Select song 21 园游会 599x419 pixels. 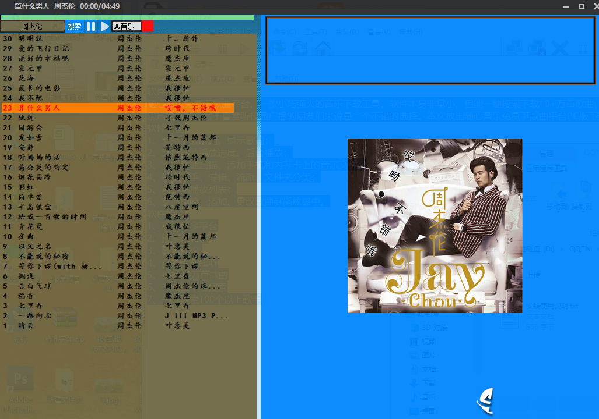tap(118, 127)
